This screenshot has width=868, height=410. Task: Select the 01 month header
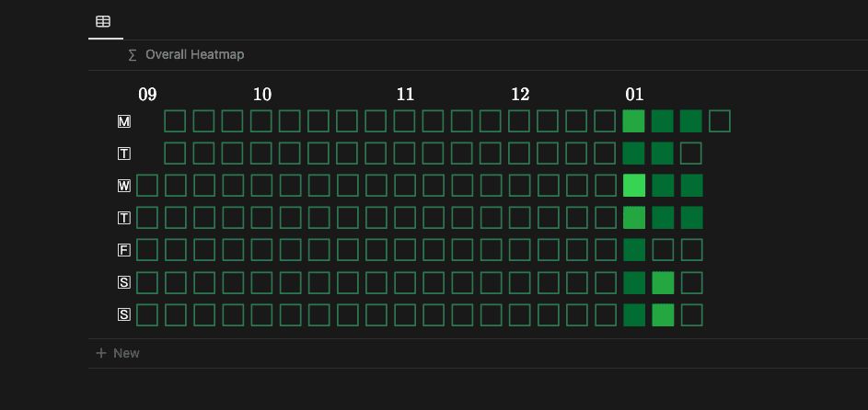coord(634,95)
